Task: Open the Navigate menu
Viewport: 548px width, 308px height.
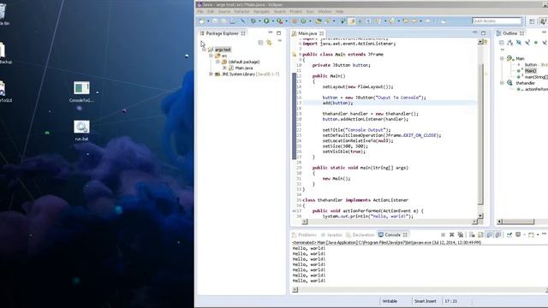Action: click(x=262, y=11)
